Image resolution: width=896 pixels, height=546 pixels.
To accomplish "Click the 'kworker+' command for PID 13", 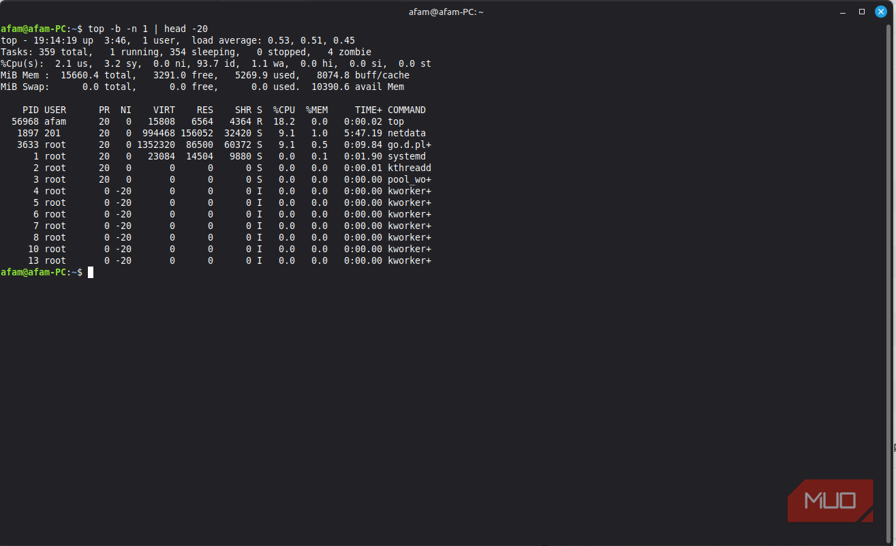I will tap(410, 260).
